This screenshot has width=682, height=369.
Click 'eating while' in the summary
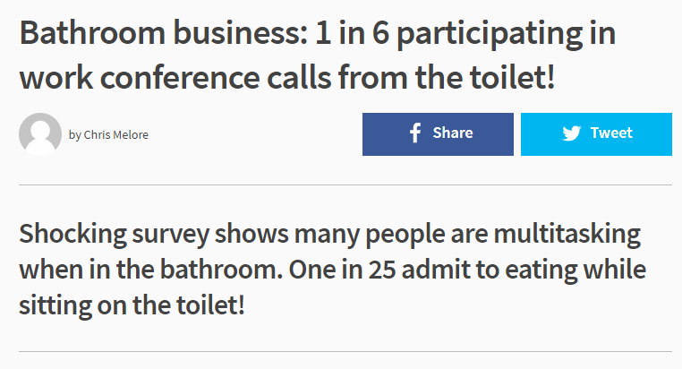[x=575, y=270]
